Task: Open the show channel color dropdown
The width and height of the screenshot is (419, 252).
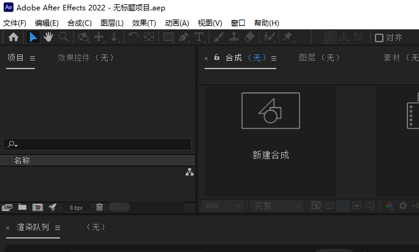Action: [390, 206]
